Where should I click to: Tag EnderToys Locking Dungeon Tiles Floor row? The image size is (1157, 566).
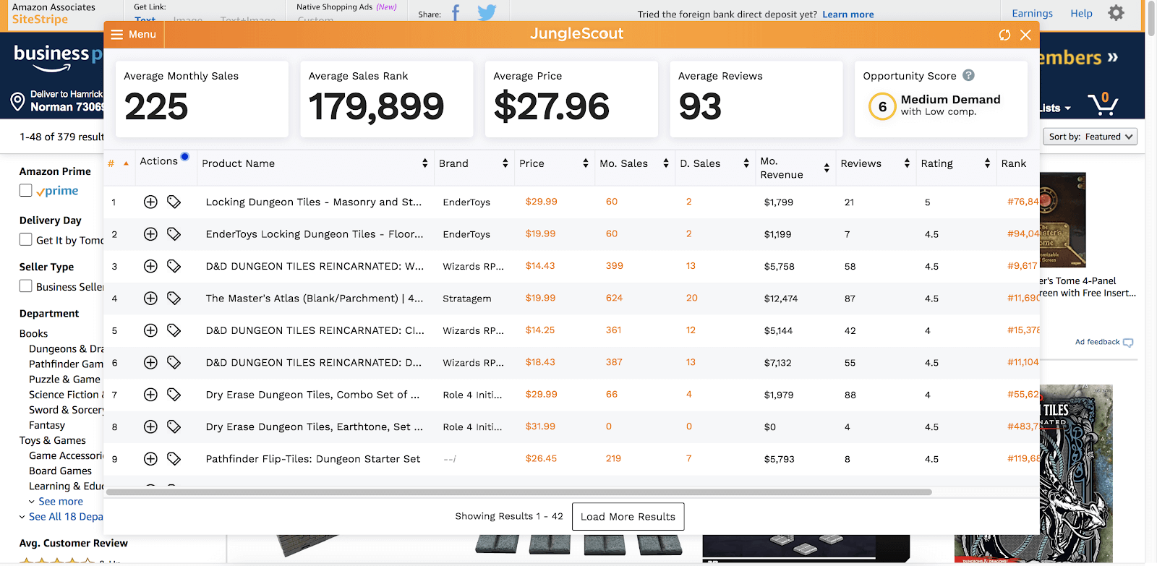coord(174,234)
